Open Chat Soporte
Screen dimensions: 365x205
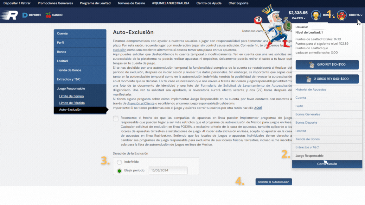pyautogui.click(x=238, y=3)
